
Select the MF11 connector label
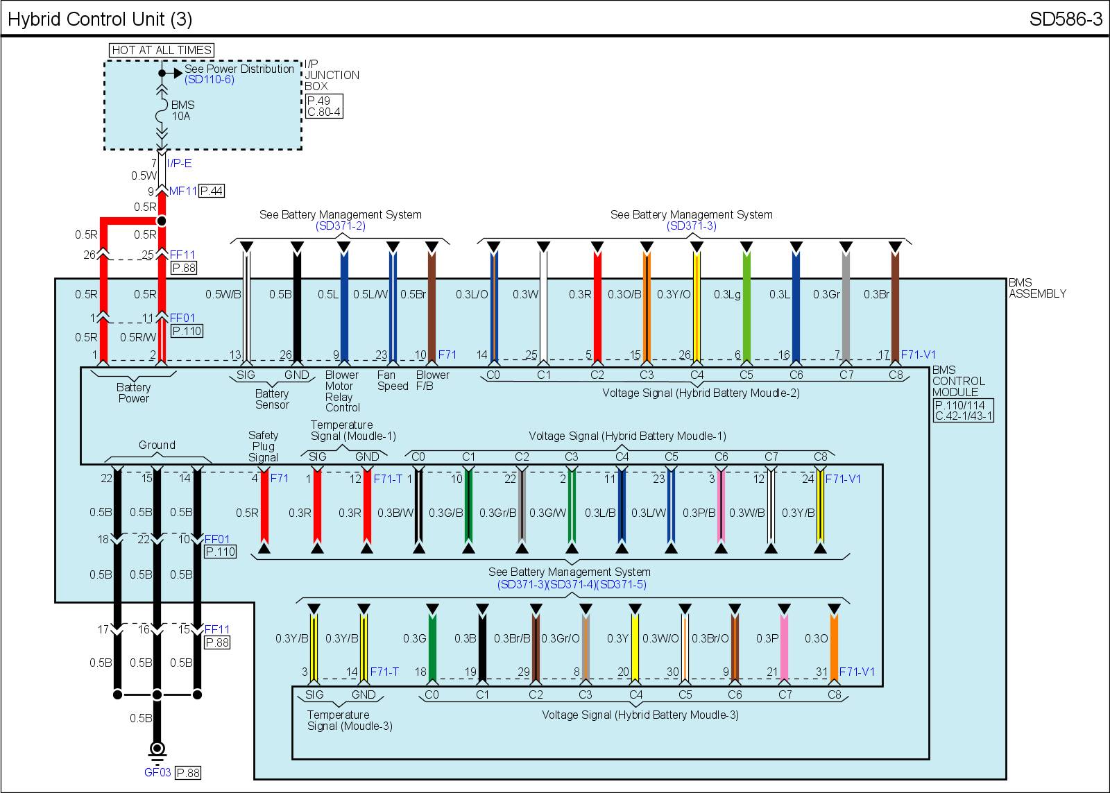182,191
